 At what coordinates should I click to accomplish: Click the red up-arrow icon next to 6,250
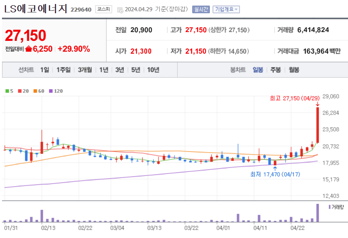pos(28,48)
